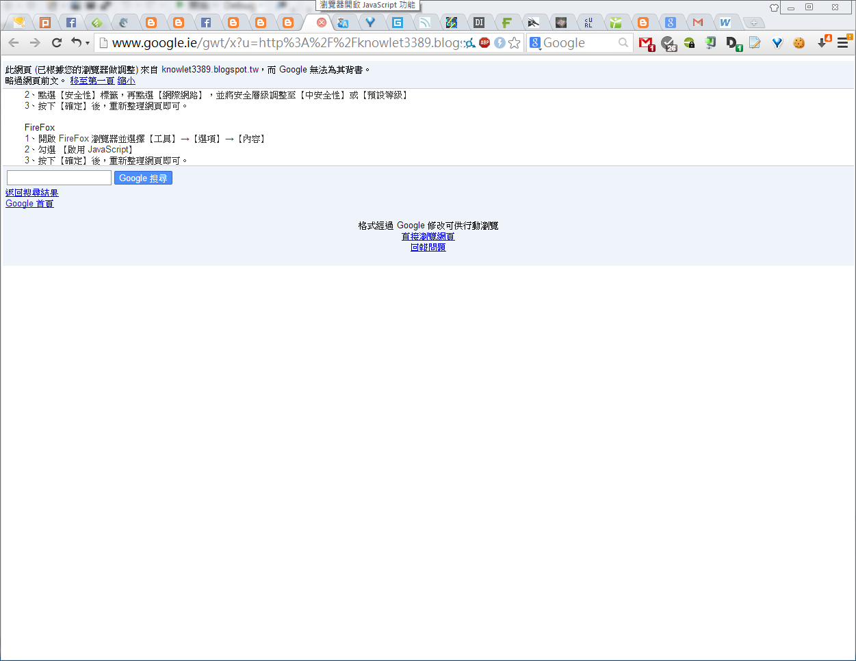
Task: Open the 直接瀏覽網頁 link
Action: point(428,237)
